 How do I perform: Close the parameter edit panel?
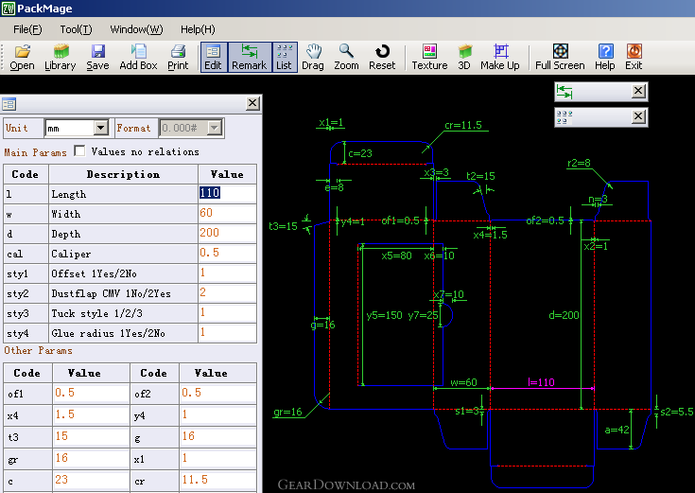[x=252, y=103]
